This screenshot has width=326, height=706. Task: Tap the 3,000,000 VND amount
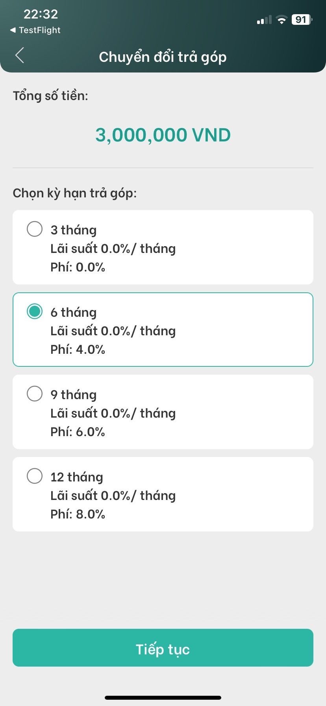(x=163, y=135)
